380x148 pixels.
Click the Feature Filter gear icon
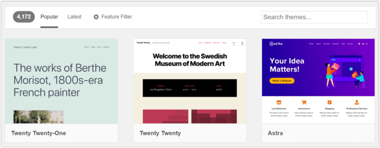coord(96,17)
